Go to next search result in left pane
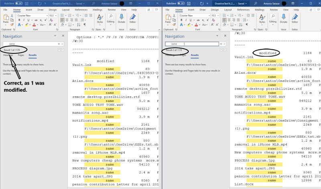This screenshot has width=321, height=189. tap(63, 50)
